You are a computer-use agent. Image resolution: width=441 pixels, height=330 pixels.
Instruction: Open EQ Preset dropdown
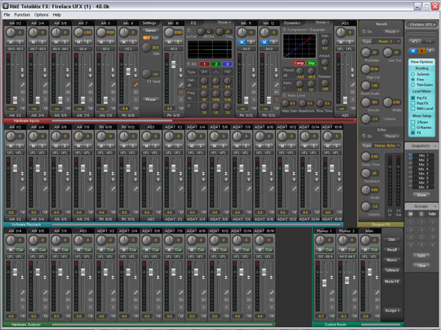pos(224,22)
